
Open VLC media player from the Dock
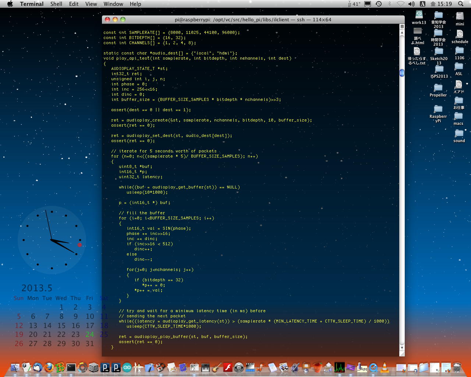pyautogui.click(x=385, y=367)
